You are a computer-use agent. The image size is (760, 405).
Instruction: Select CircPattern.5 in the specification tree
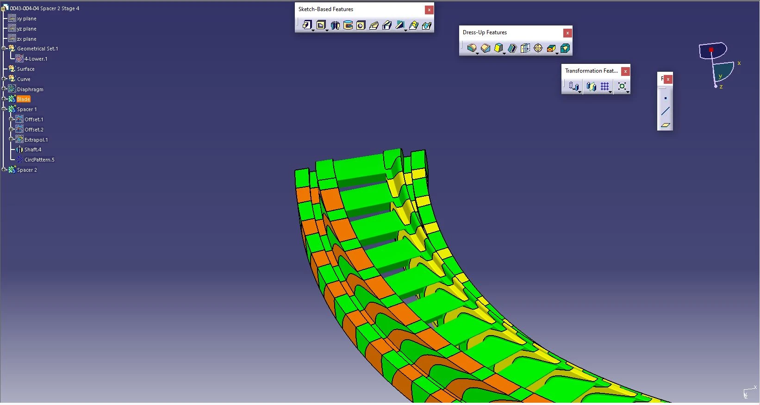pos(39,160)
